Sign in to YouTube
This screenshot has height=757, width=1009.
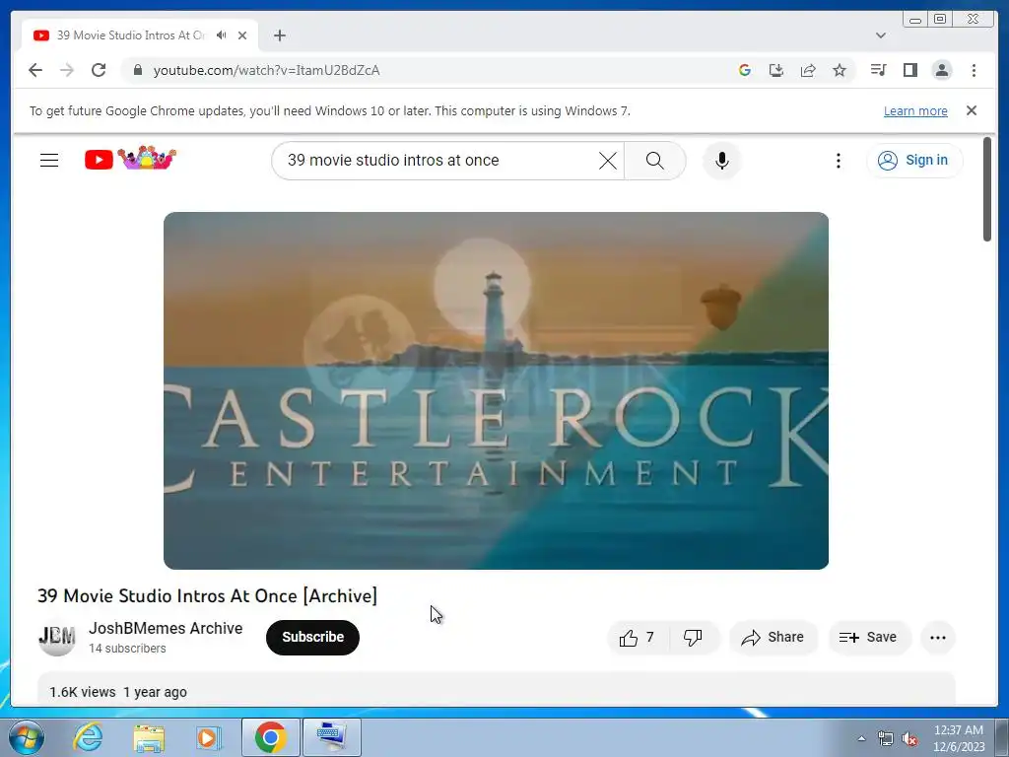tap(914, 161)
